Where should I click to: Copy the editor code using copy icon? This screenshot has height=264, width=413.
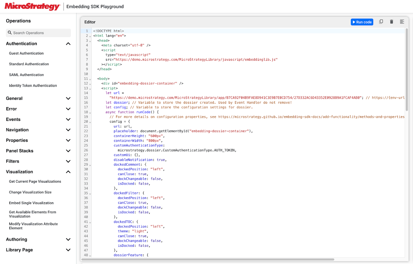point(381,21)
